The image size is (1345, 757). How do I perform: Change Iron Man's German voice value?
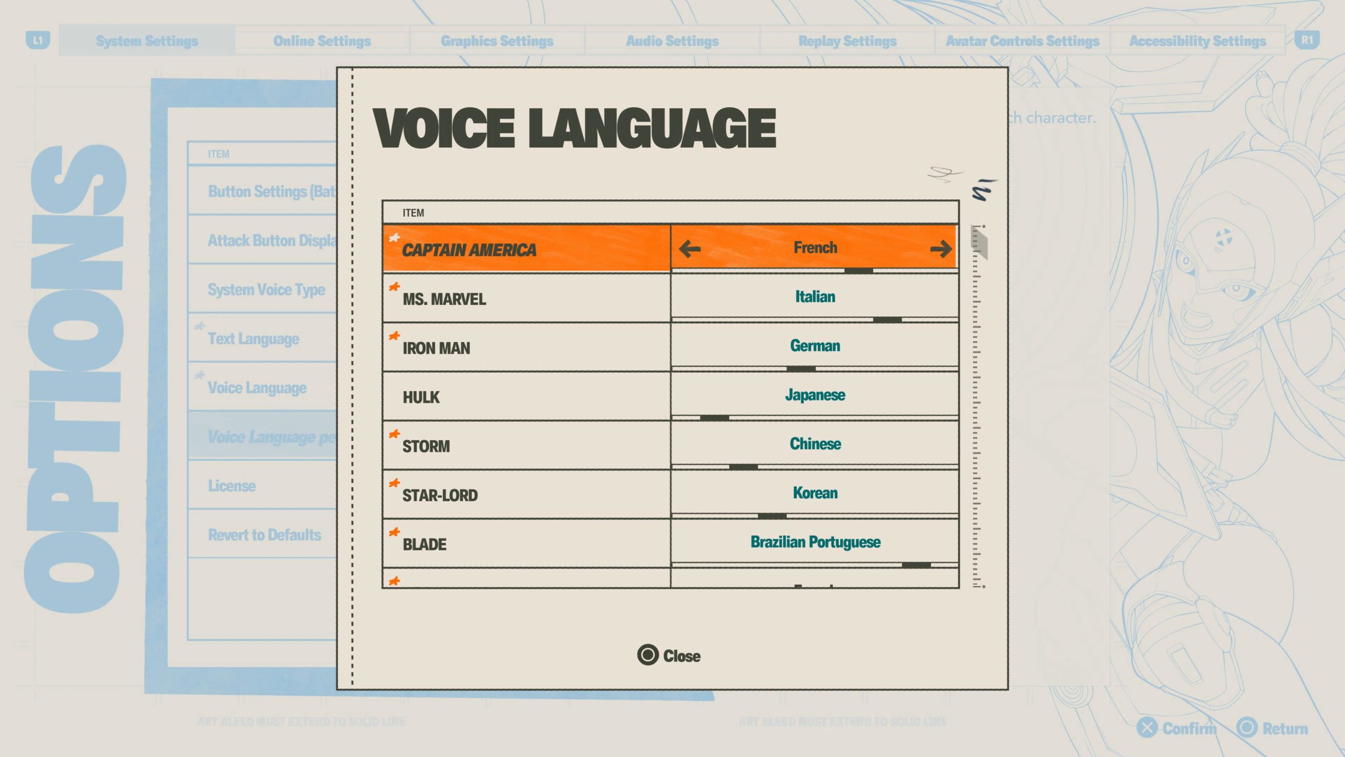pos(815,346)
